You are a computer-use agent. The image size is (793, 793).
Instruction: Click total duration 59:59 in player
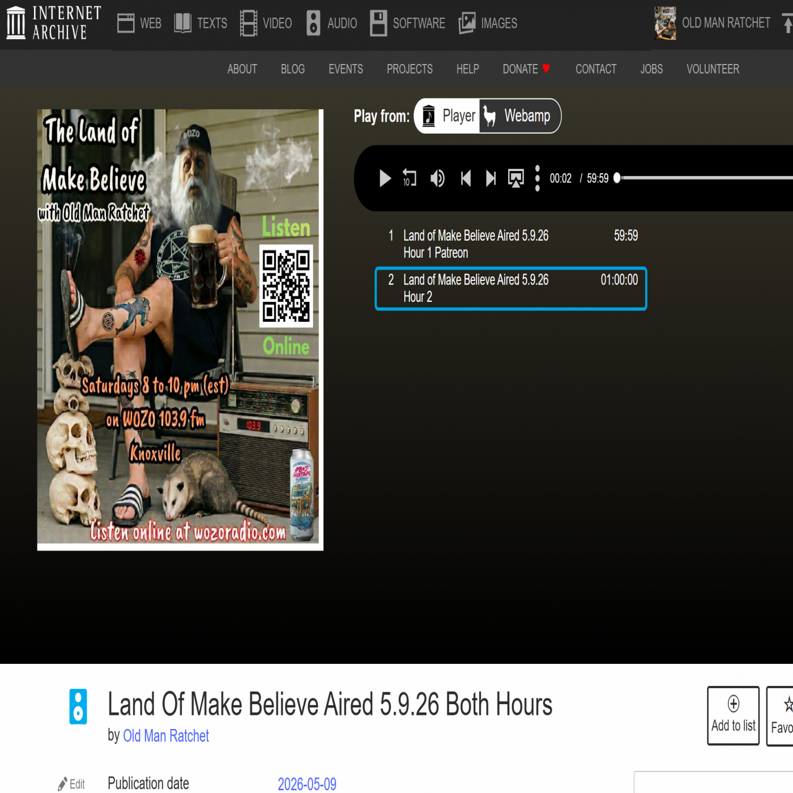598,178
